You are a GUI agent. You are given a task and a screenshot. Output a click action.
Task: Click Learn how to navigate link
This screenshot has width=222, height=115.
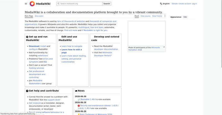click(72, 46)
